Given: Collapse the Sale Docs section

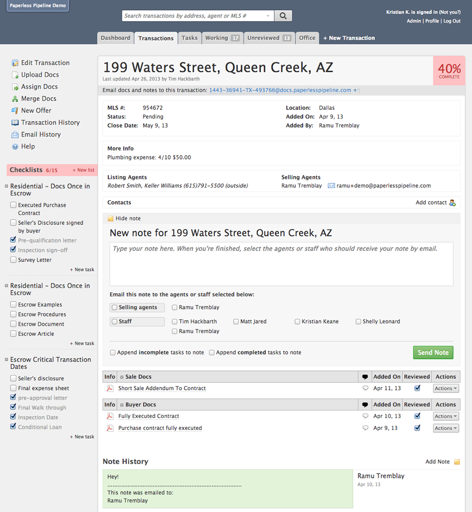Looking at the screenshot, I should [122, 377].
